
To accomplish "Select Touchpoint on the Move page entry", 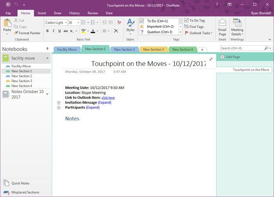I will click(x=244, y=70).
